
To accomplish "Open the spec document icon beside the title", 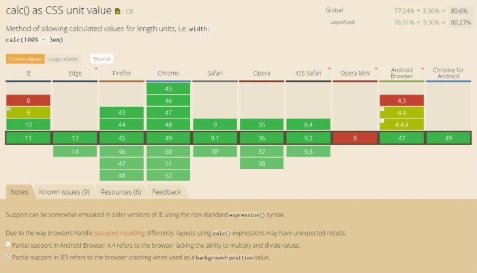I will pos(117,12).
